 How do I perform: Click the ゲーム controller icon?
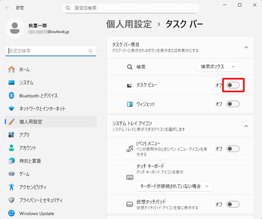pyautogui.click(x=12, y=174)
